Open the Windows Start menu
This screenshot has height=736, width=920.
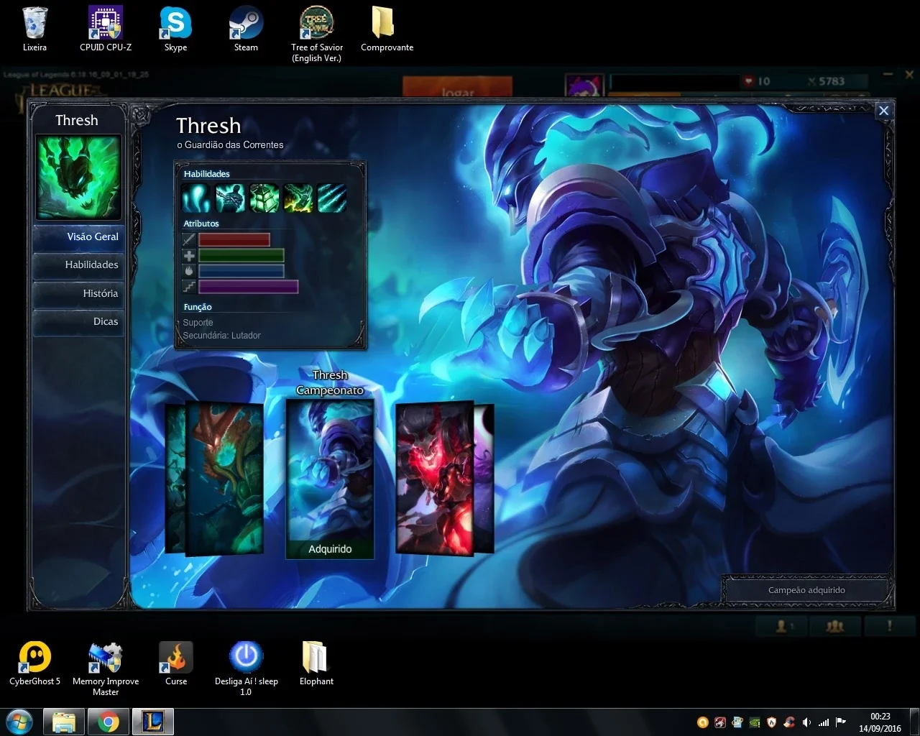coord(19,722)
